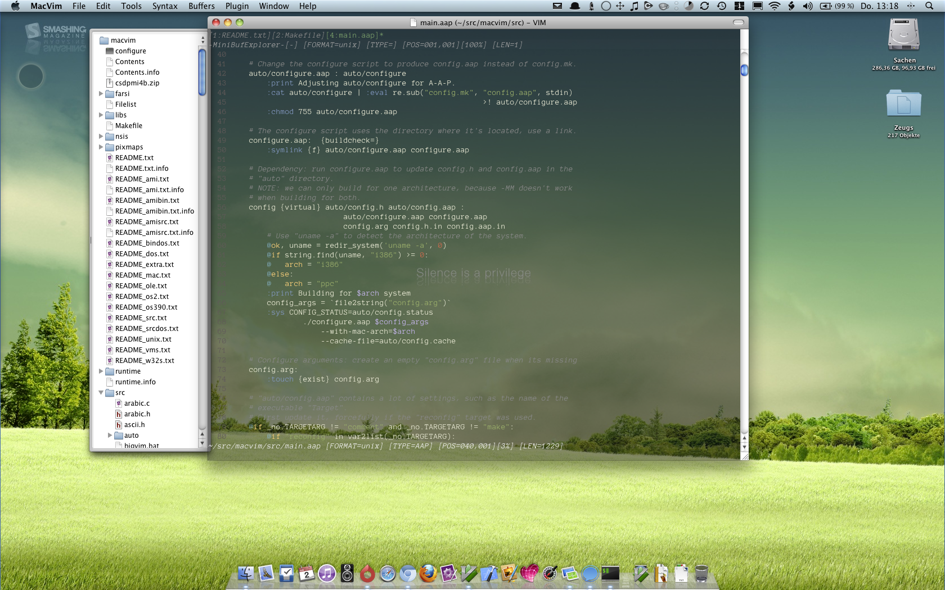Image resolution: width=945 pixels, height=590 pixels.
Task: Click the menu bar clock Do. 13:18
Action: tap(879, 6)
